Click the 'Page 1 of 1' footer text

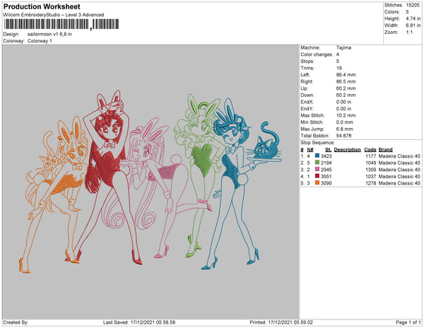(408, 322)
